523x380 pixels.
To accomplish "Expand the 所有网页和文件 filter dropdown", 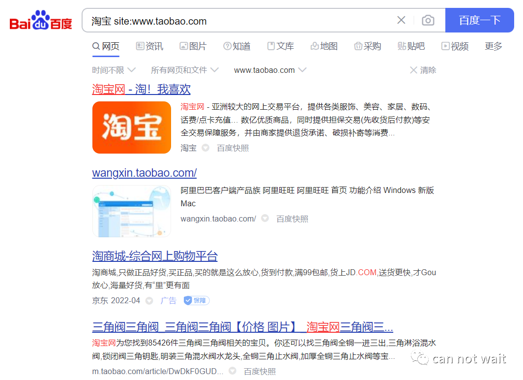I will coord(185,70).
